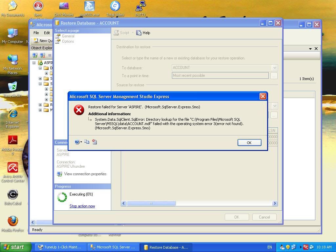Open the File menu

[x=36, y=33]
